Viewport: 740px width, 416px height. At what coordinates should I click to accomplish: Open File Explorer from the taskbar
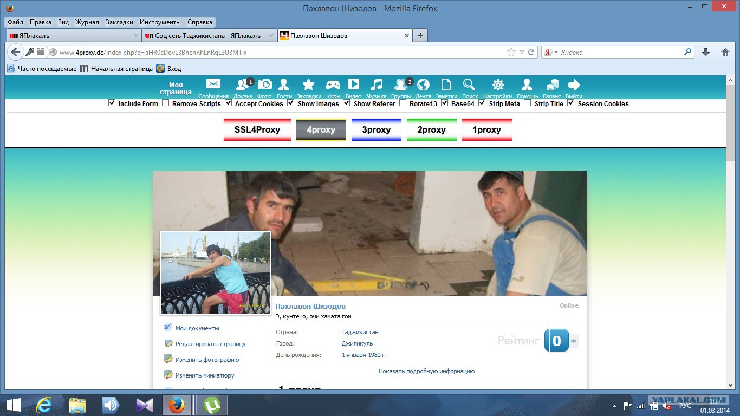[77, 405]
